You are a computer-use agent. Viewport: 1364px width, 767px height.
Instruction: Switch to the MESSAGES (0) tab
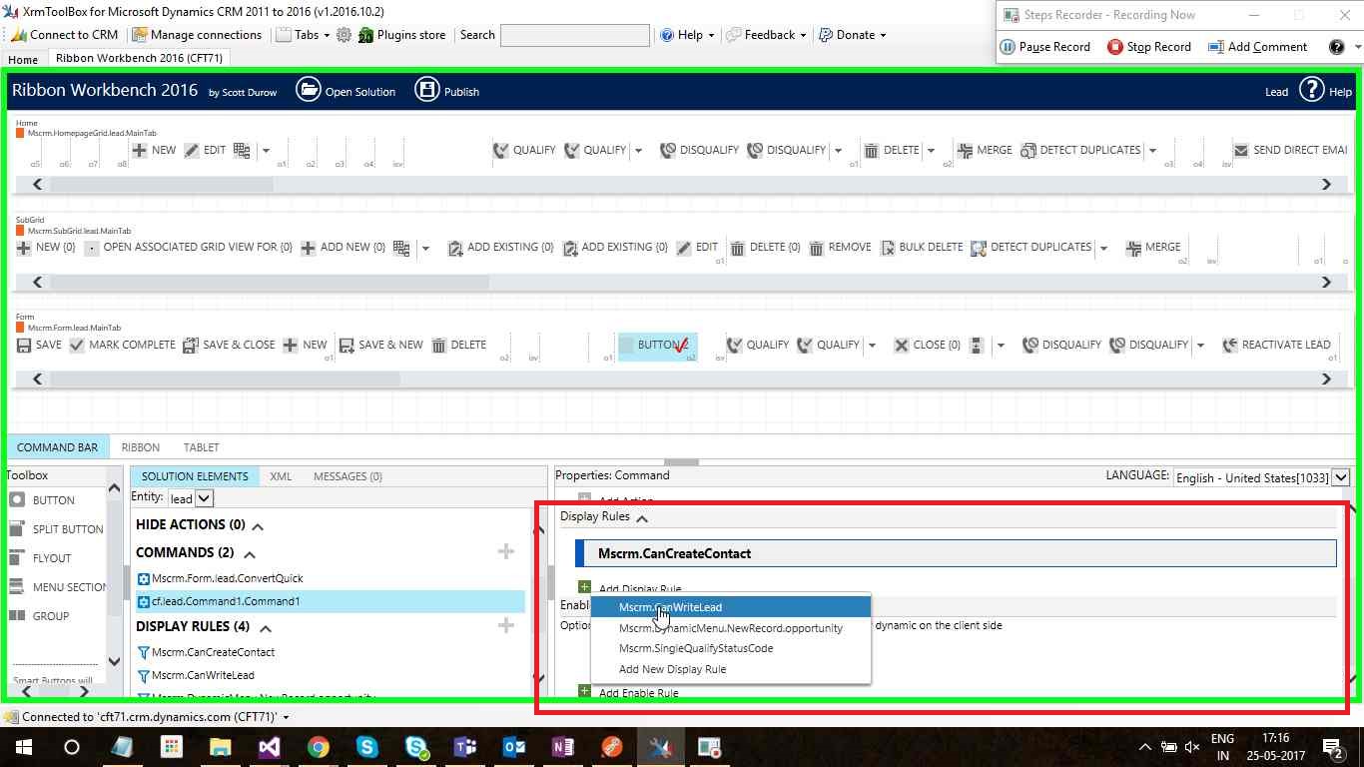(x=347, y=476)
